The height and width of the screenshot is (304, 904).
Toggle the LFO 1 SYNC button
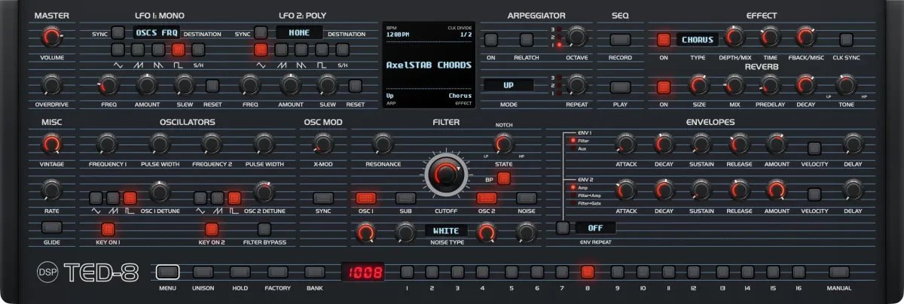coord(118,32)
